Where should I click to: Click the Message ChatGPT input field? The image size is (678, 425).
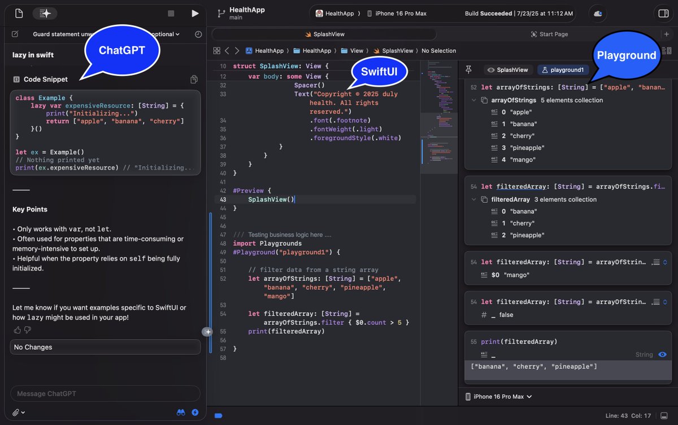tap(105, 393)
